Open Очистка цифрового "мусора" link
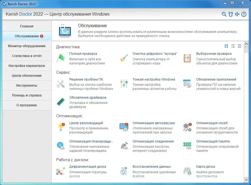This screenshot has height=185, width=251. tap(155, 54)
